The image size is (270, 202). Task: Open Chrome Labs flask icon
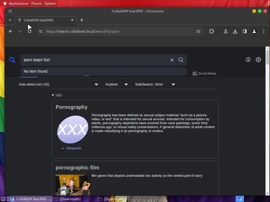pos(226,31)
